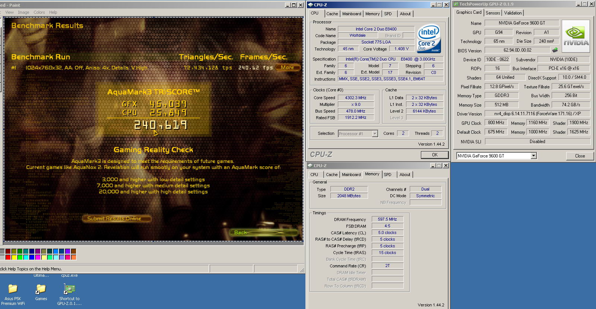
Task: Click GPU Clock value 800 MHz in GPU-Z
Action: tap(496, 123)
